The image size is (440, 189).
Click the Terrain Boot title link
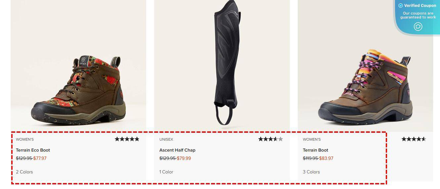[x=316, y=150]
